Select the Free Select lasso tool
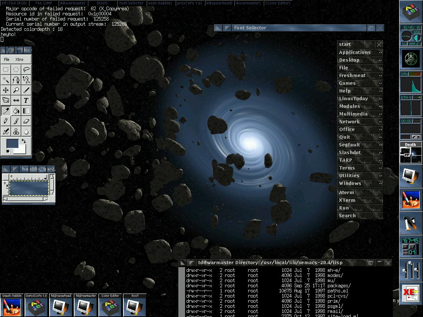 coord(26,69)
